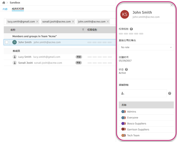Click Members and groups in Team "Acme" heading
177x142 pixels.
point(35,36)
